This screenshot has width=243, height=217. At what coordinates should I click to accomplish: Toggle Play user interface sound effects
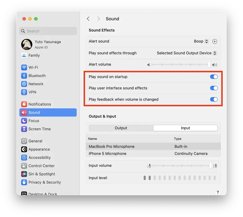tap(214, 88)
